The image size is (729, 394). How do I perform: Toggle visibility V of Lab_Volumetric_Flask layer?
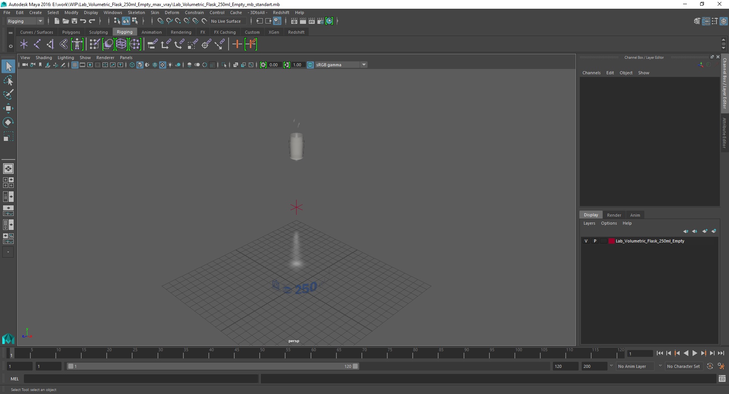(x=586, y=241)
